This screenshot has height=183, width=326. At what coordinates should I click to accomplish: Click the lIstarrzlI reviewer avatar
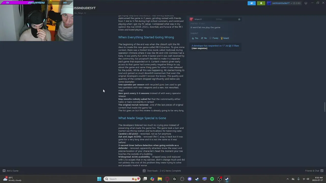(191, 19)
